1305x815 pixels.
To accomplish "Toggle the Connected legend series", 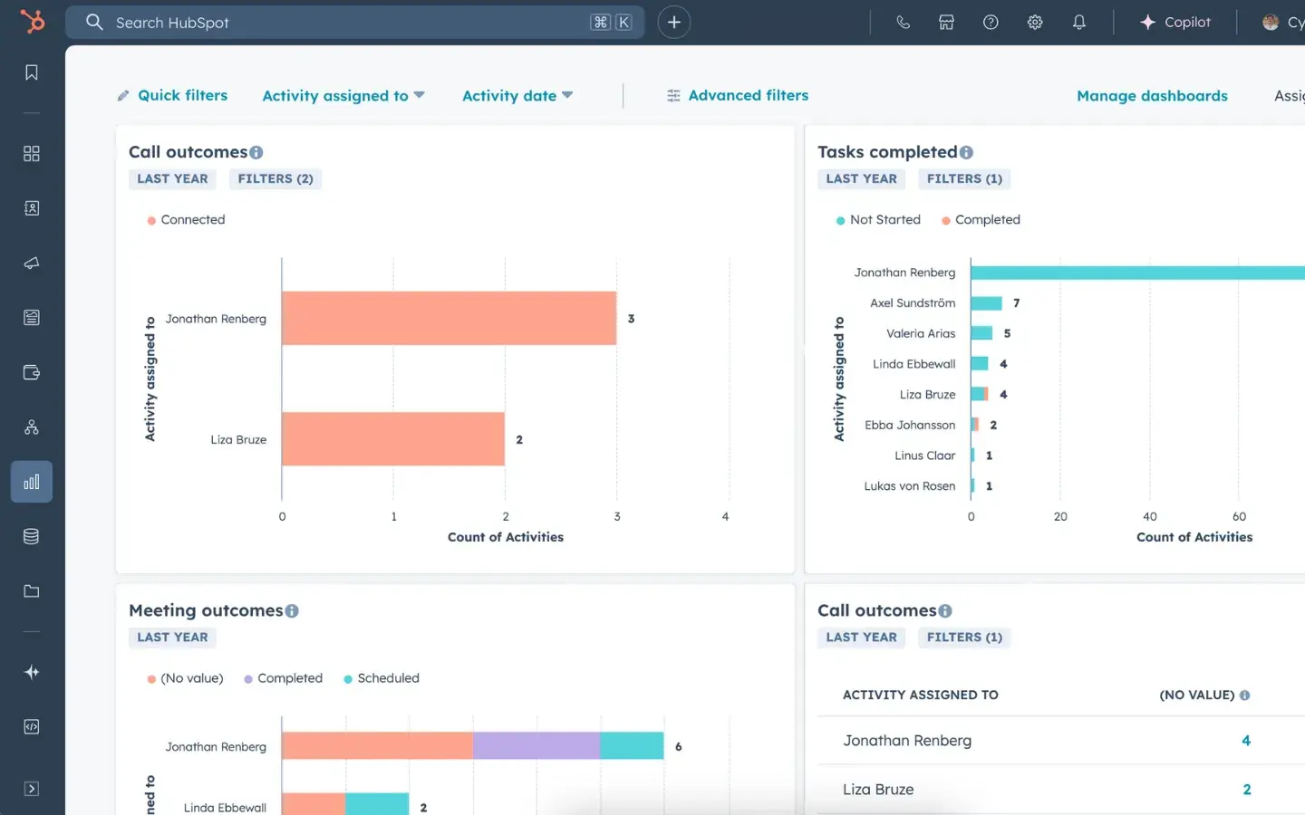I will (x=186, y=220).
